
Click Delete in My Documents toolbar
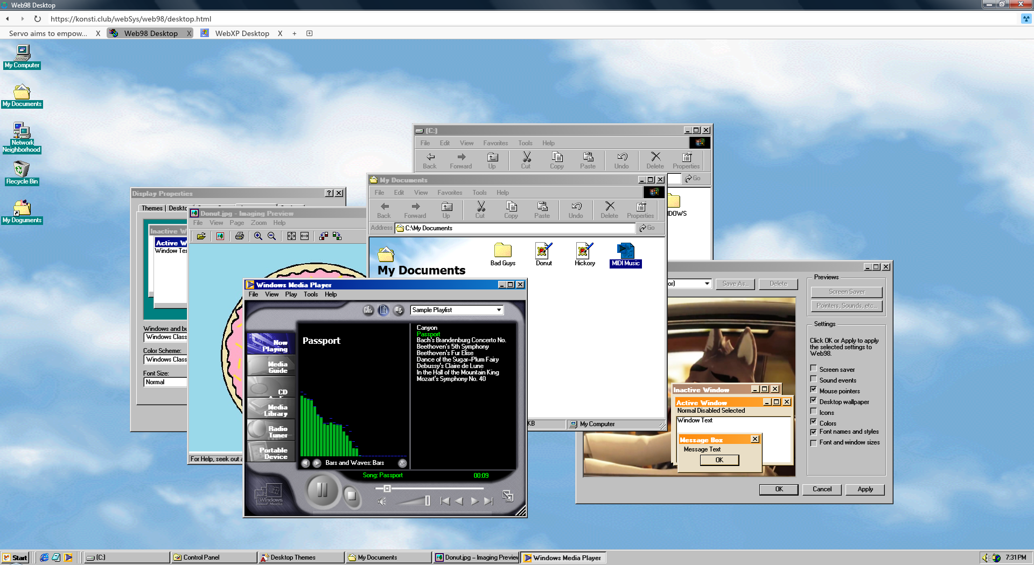[610, 210]
